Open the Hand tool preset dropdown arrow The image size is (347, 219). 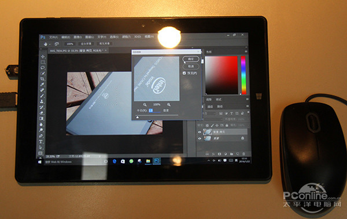pyautogui.click(x=50, y=44)
